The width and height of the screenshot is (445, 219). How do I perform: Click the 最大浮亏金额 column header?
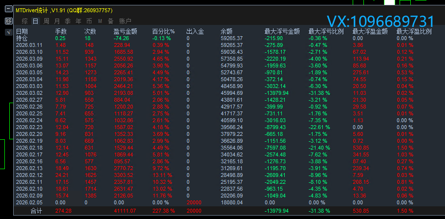point(282,31)
